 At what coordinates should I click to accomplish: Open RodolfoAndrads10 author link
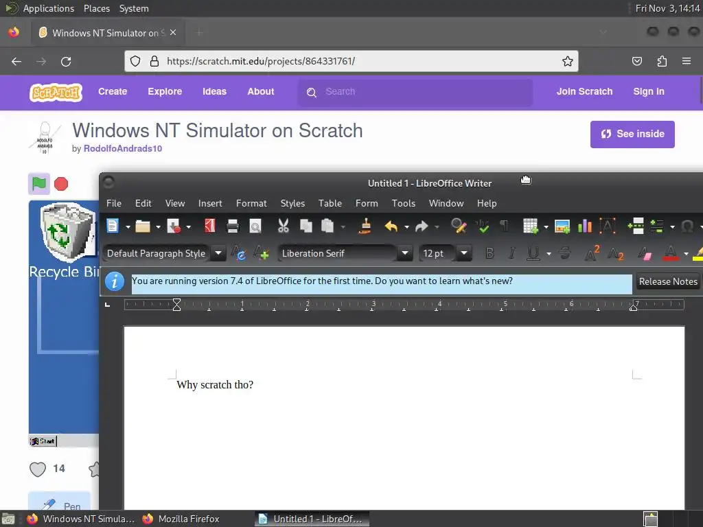click(x=123, y=148)
